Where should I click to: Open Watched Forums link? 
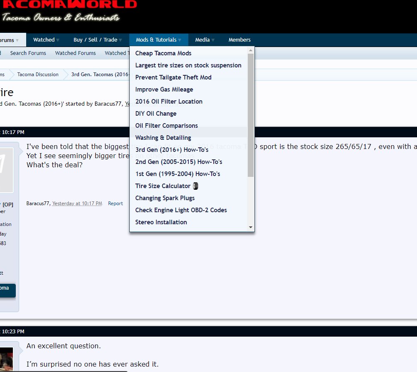coord(75,53)
